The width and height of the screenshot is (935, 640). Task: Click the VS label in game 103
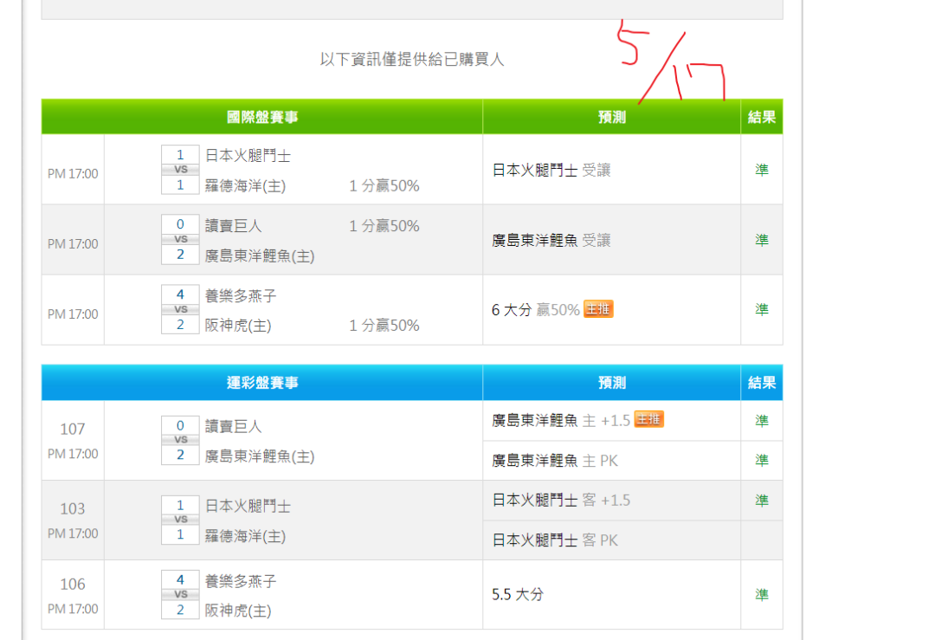[x=180, y=519]
